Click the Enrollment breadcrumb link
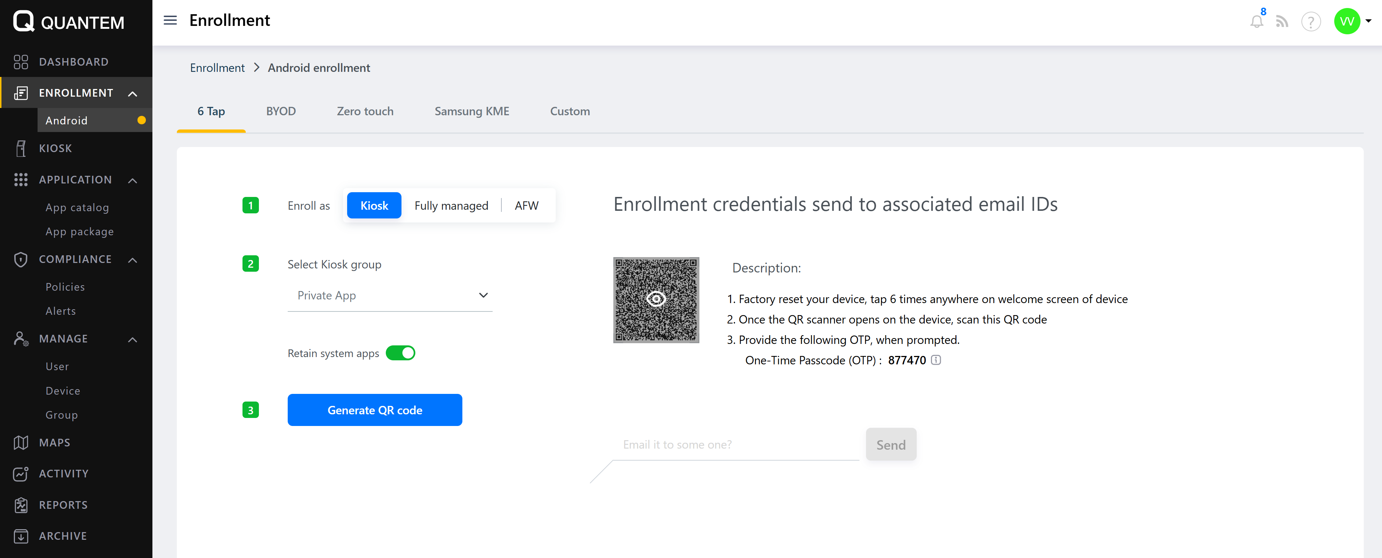Screen dimensions: 1382x558 [x=217, y=67]
